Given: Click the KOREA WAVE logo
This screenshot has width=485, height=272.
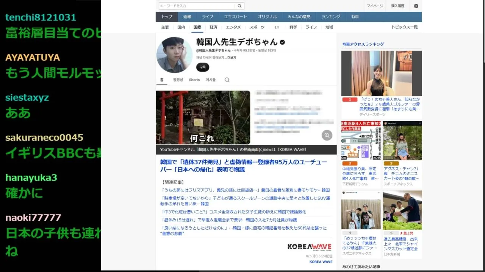Looking at the screenshot, I should coord(309,247).
